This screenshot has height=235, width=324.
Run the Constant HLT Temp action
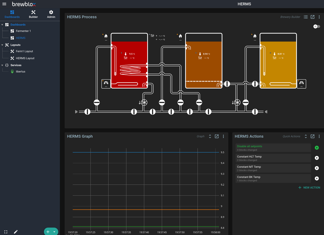pyautogui.click(x=317, y=158)
